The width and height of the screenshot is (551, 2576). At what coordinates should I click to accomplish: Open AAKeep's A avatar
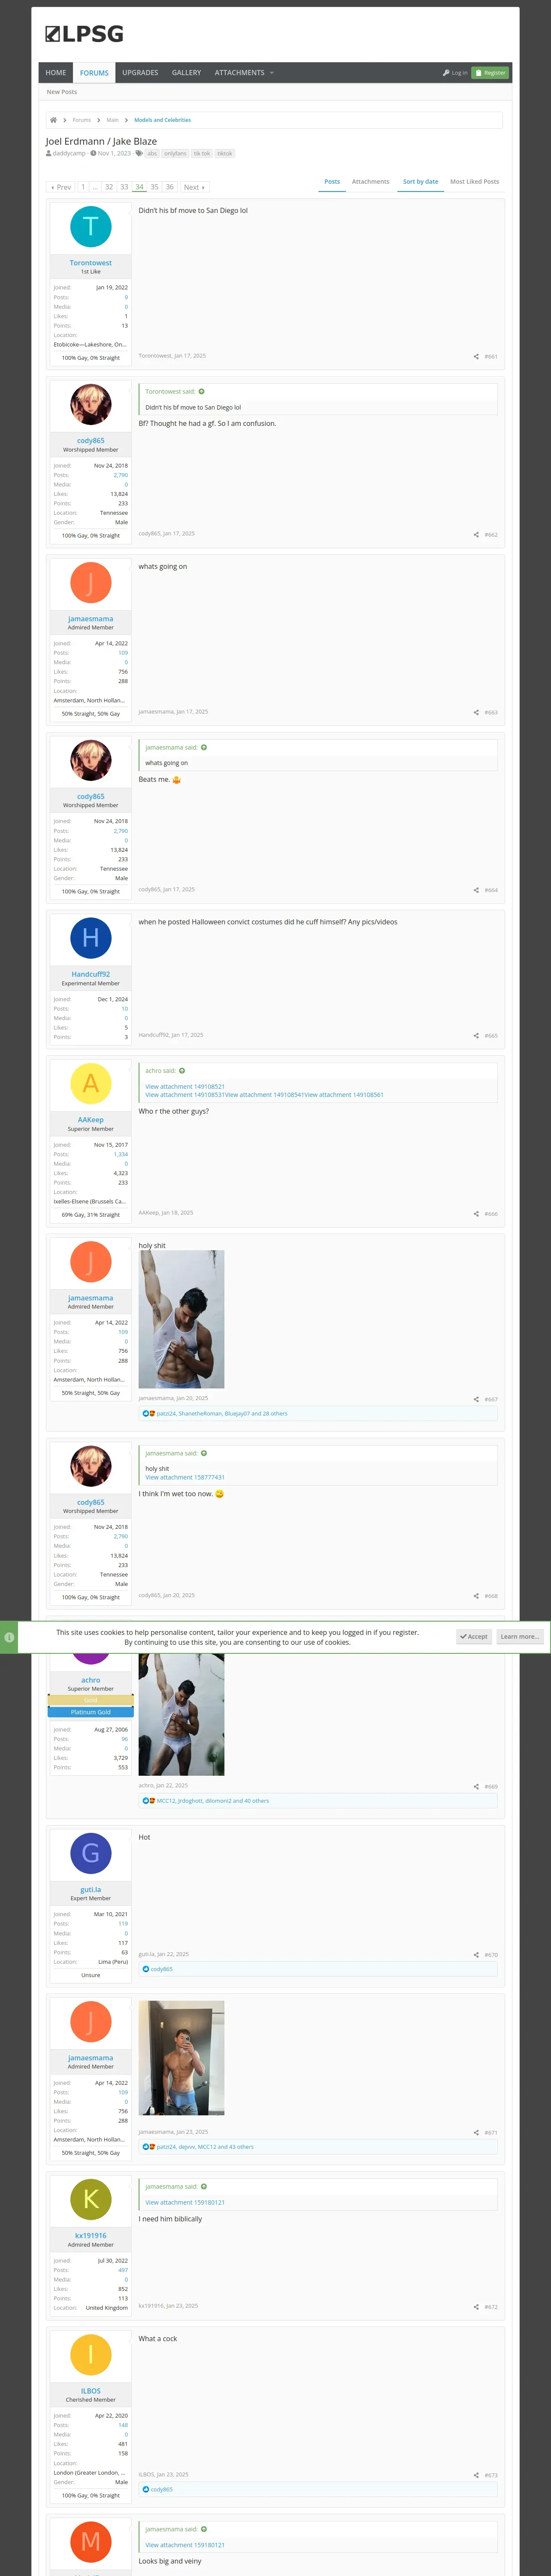91,1083
